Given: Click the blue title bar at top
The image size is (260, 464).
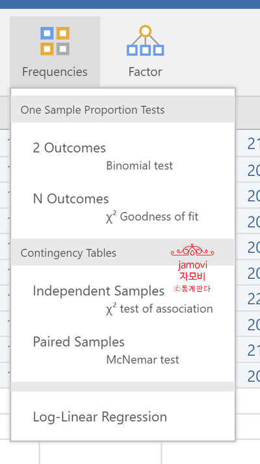Looking at the screenshot, I should point(130,4).
